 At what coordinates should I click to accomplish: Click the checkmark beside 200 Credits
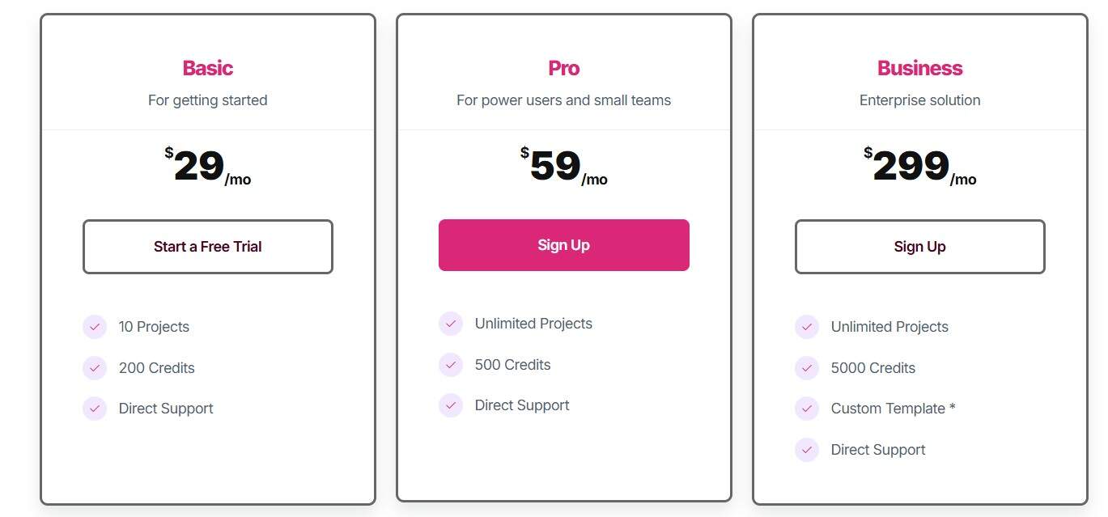[x=94, y=368]
